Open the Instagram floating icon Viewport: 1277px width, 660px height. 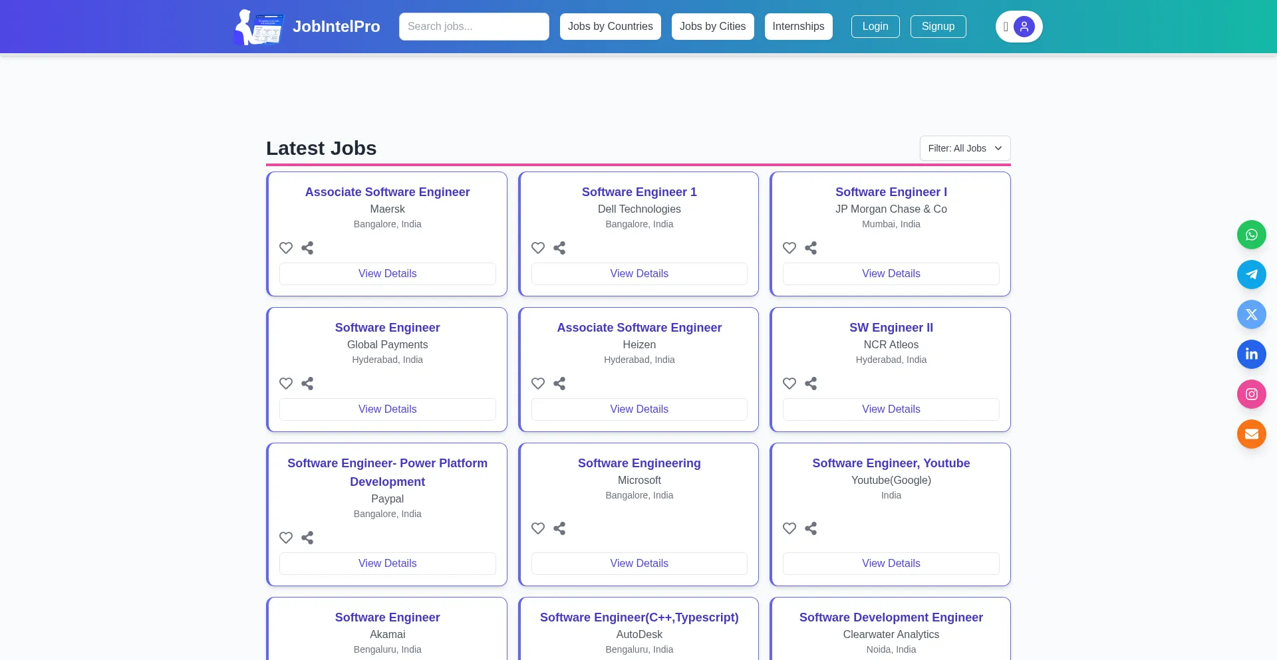point(1251,394)
